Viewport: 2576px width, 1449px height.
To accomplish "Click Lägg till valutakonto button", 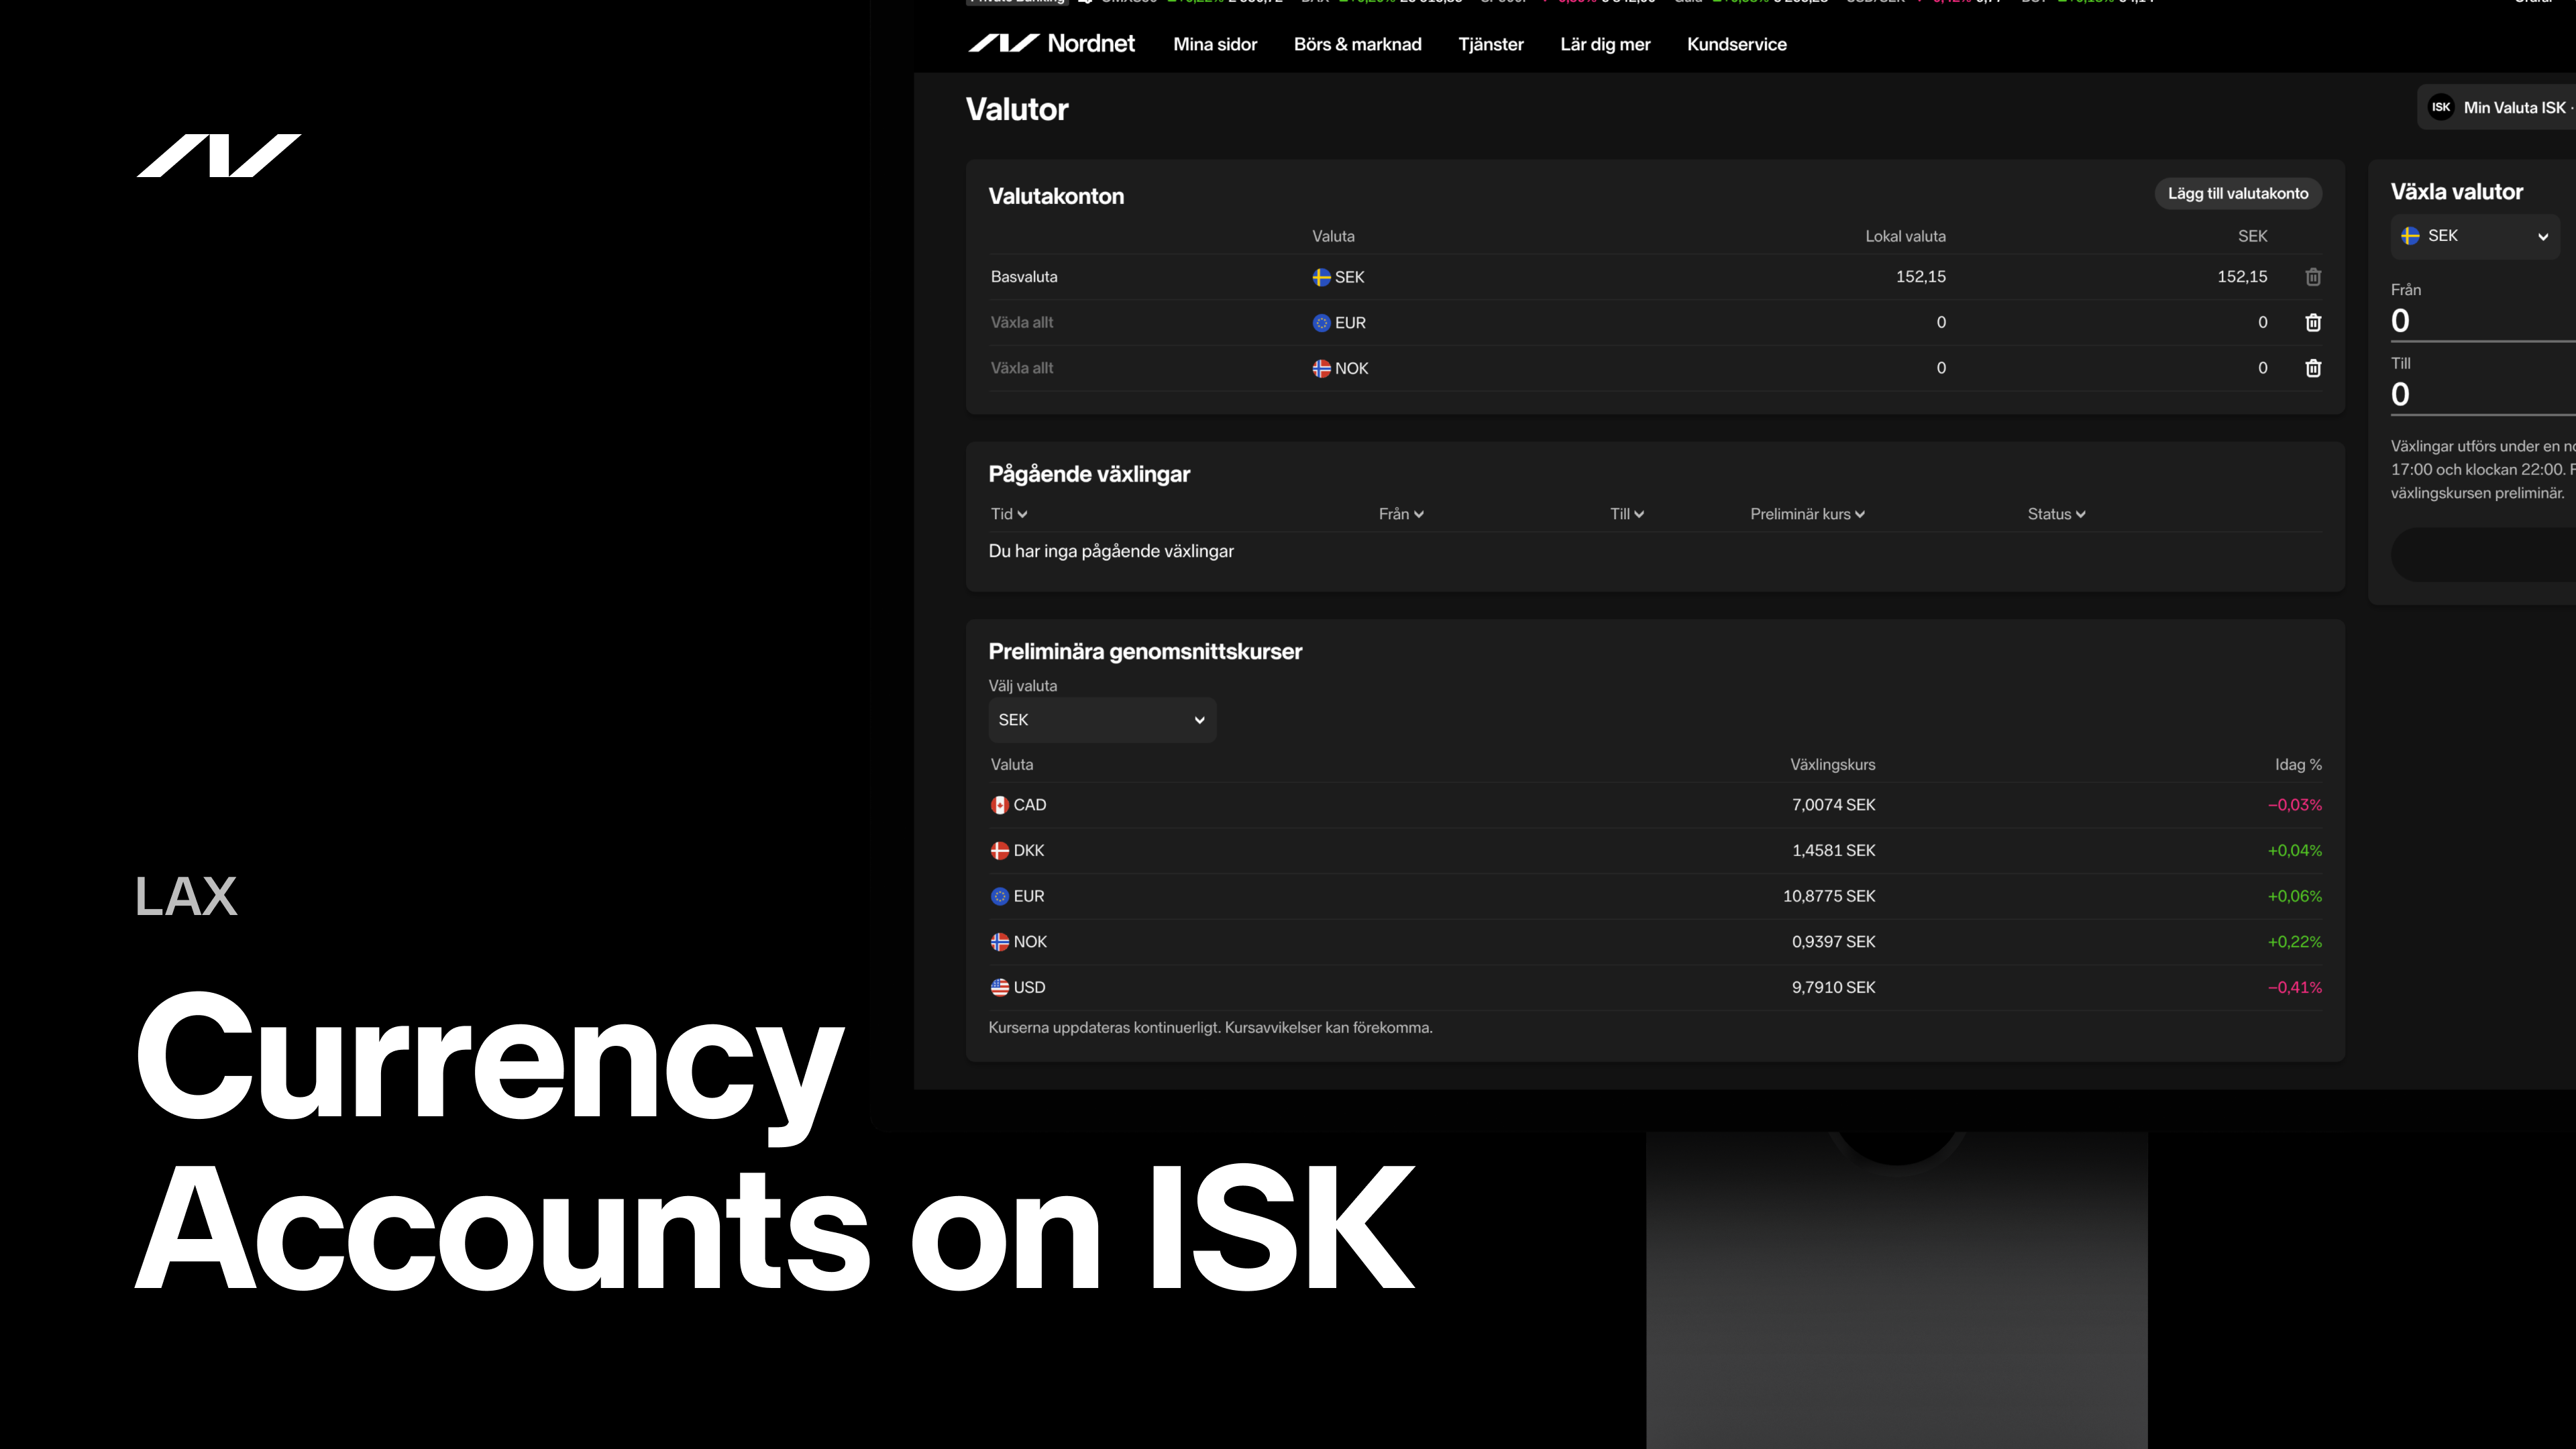I will point(2238,193).
